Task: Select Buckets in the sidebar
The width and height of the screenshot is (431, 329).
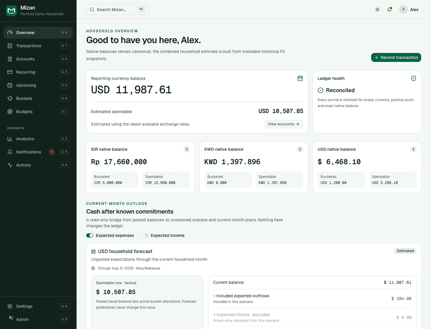Action: coord(38,98)
